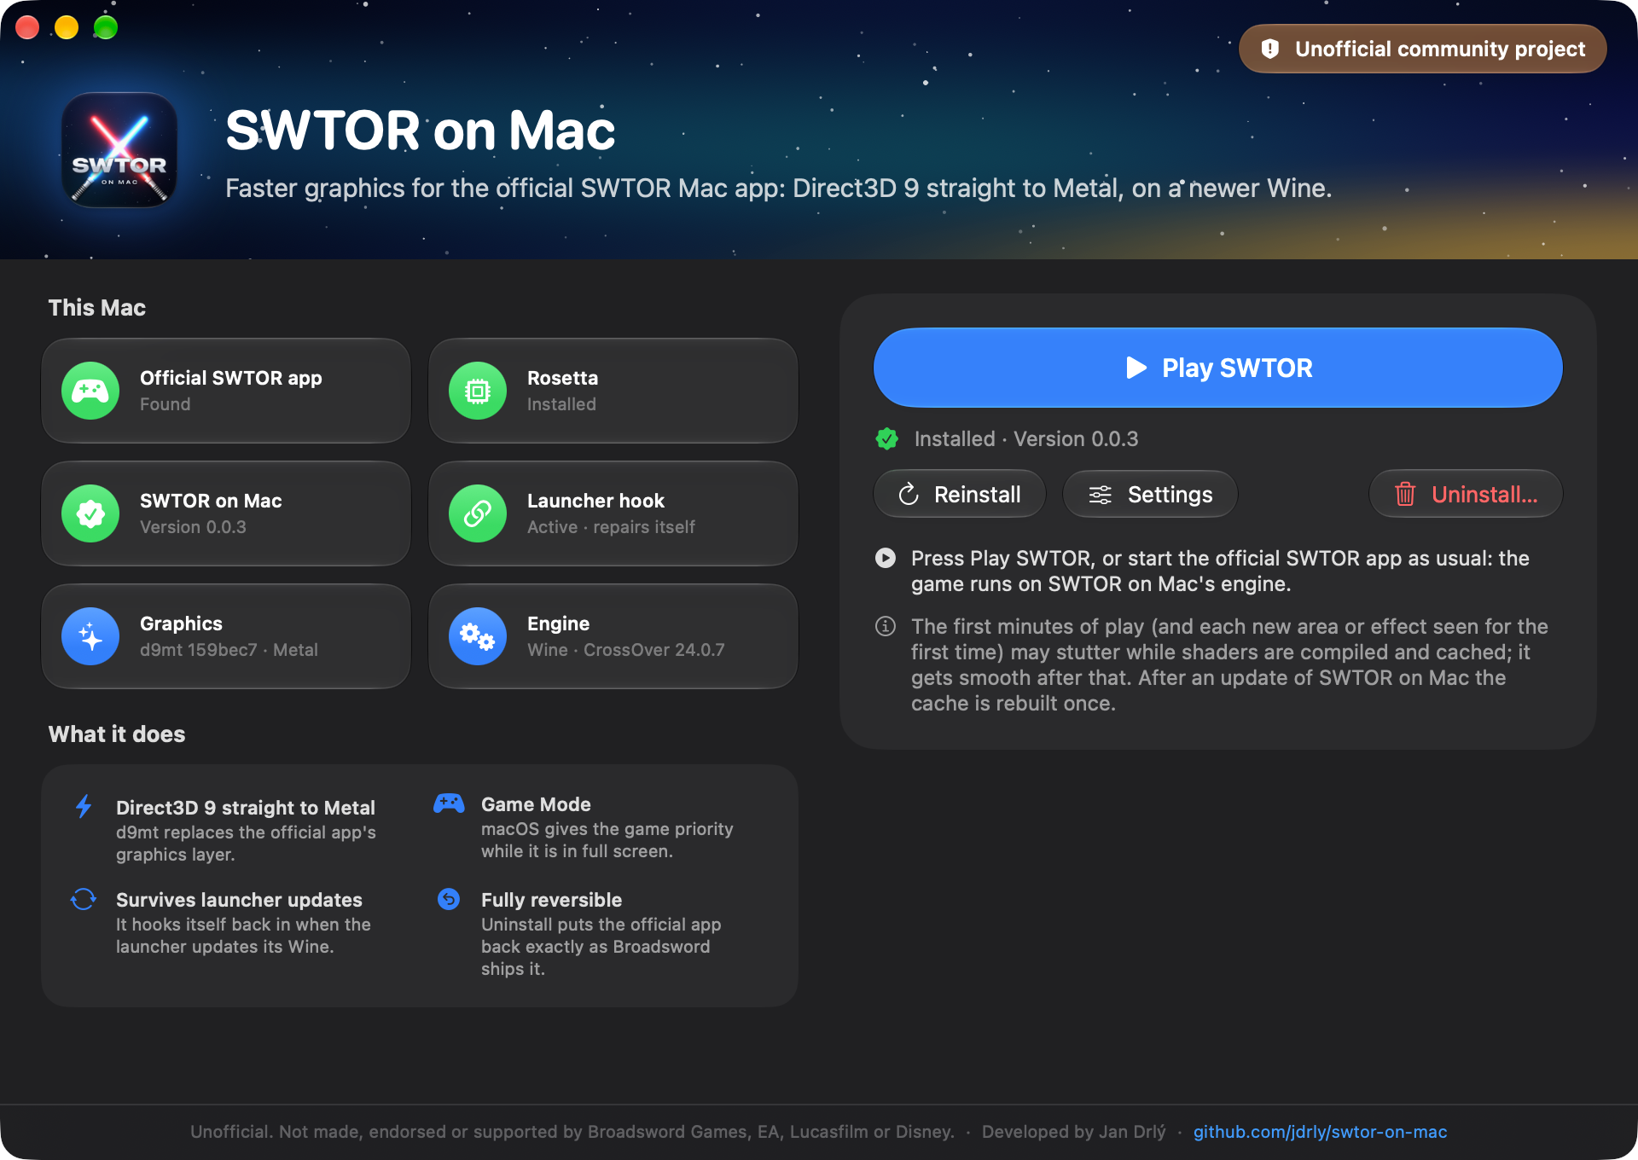Click the play circle icon beside Press Play SWTOR

(886, 558)
